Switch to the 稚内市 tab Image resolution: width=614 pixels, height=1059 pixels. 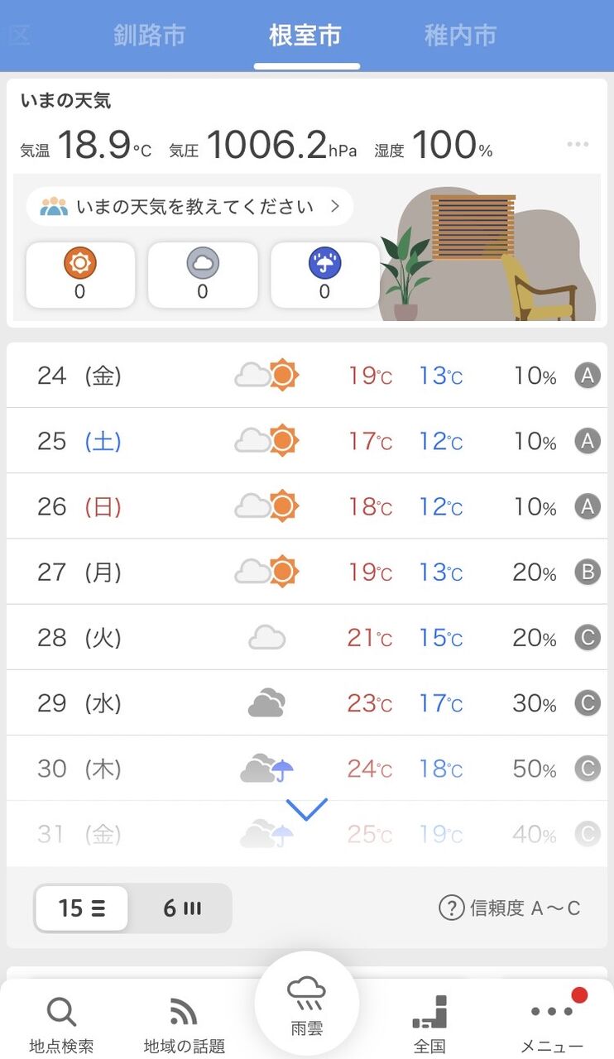coord(460,36)
